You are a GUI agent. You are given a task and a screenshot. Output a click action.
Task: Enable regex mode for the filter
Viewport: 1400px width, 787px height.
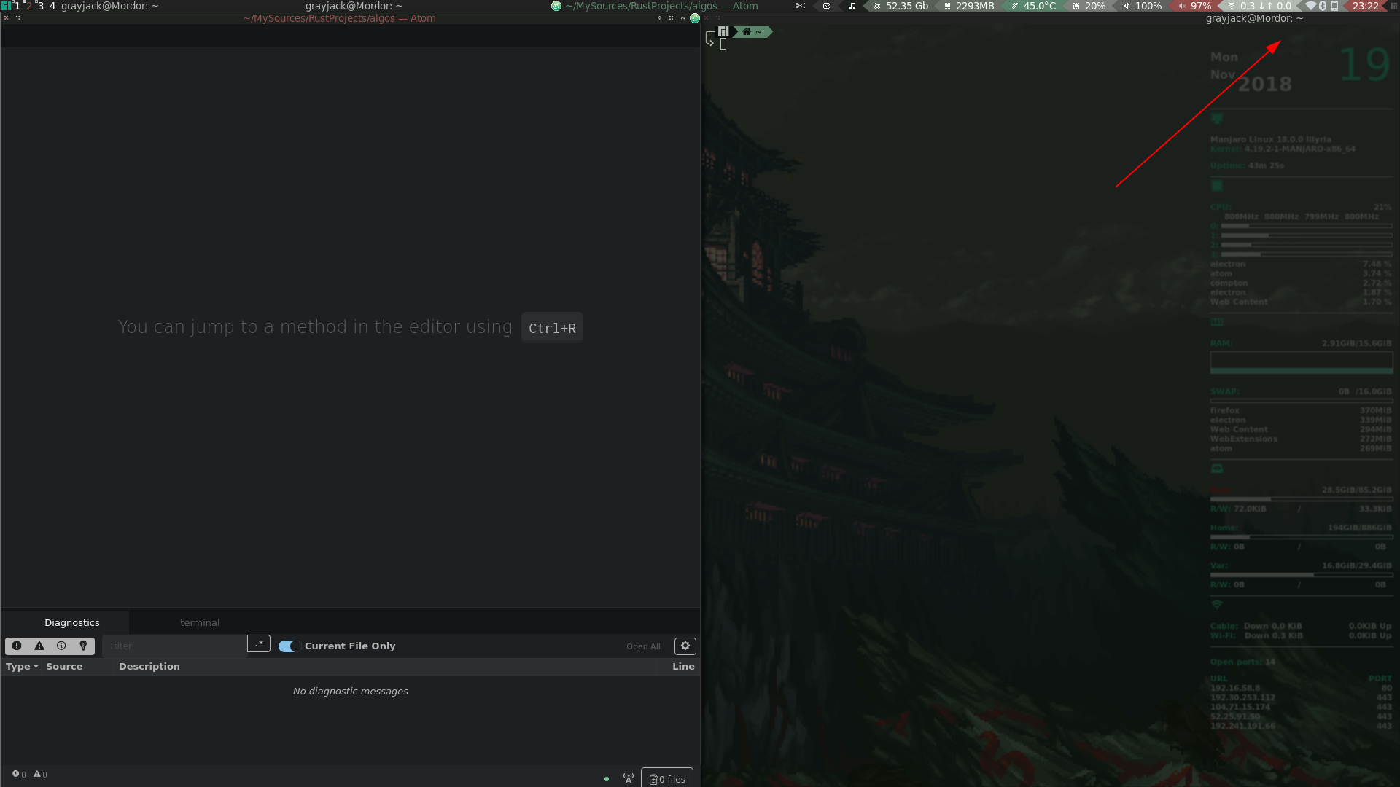(259, 644)
